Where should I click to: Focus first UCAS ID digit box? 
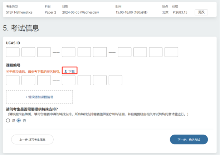point(13,52)
